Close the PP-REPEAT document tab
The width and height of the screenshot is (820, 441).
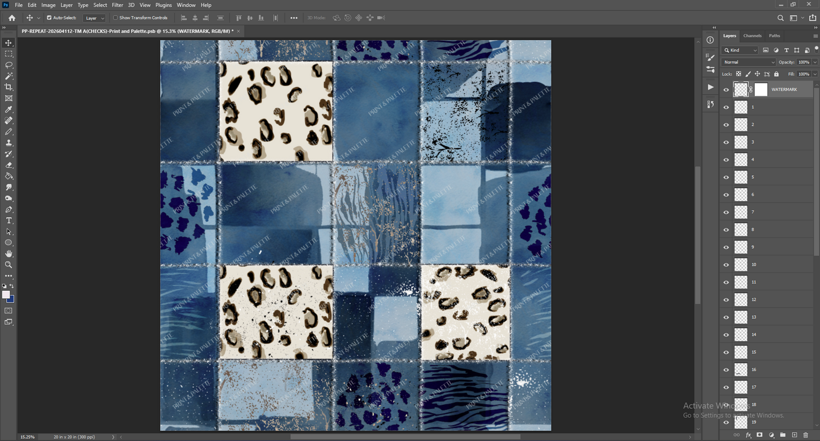(x=238, y=31)
